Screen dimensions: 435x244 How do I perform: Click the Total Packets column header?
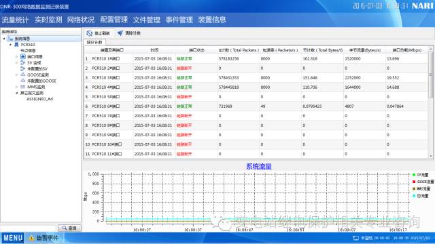coord(239,50)
